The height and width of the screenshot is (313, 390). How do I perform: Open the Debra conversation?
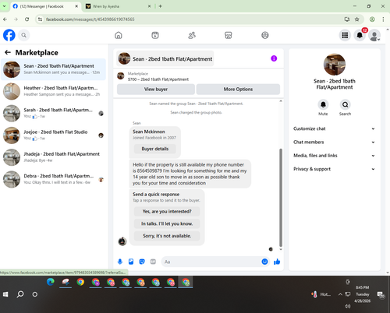point(53,179)
